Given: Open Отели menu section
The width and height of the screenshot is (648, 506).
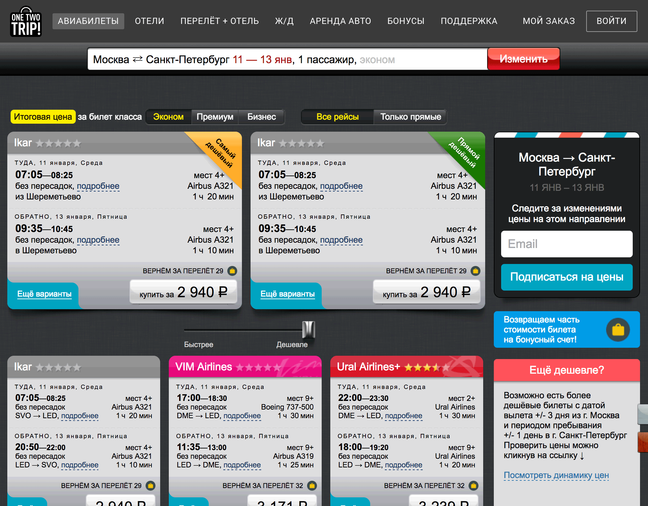Looking at the screenshot, I should (150, 21).
